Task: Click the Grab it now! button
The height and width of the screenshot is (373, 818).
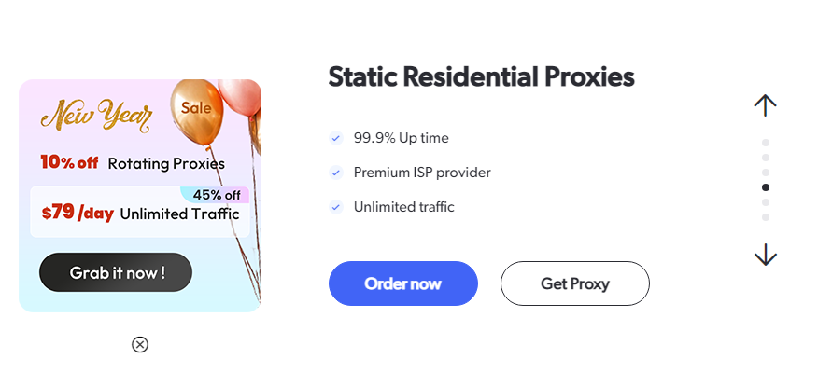Action: point(116,272)
